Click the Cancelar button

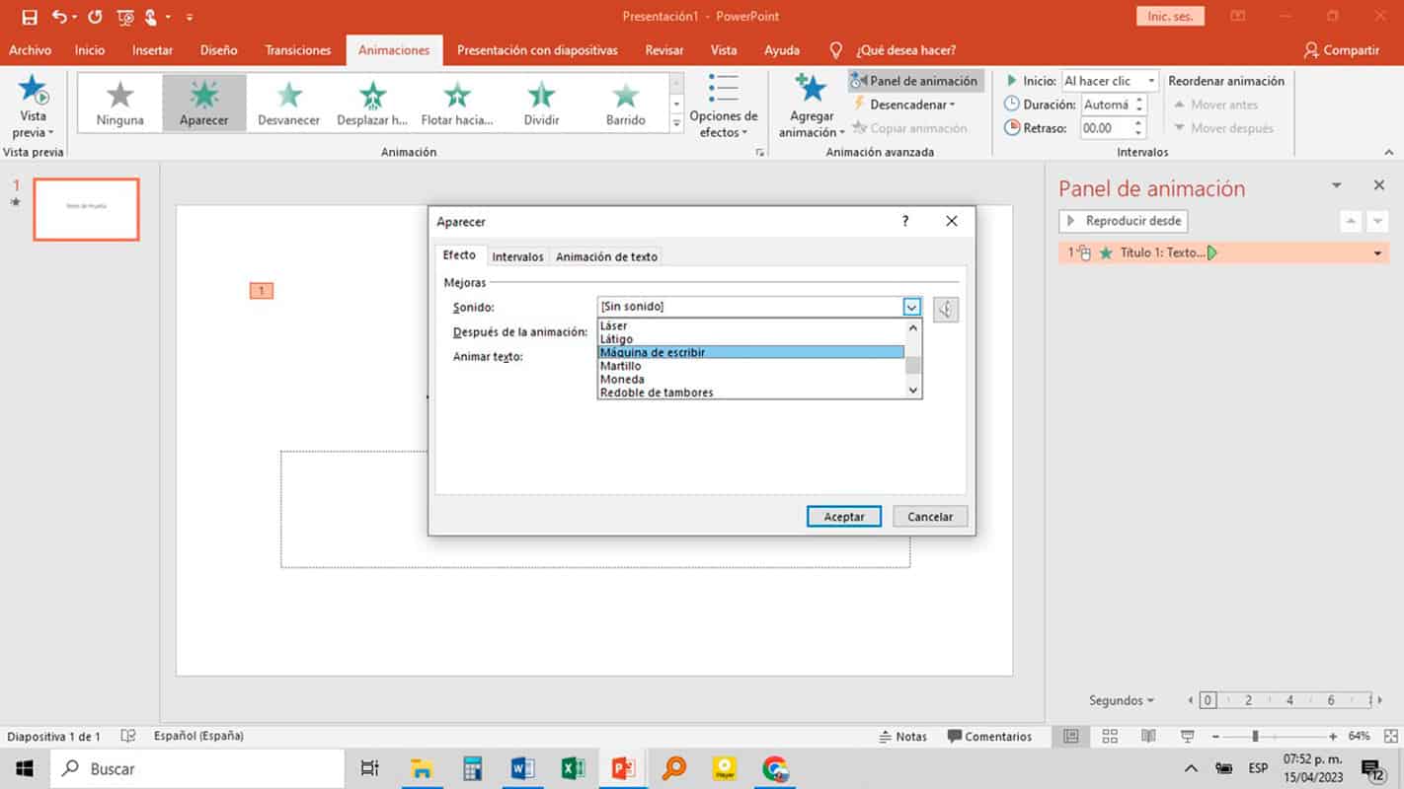point(930,517)
